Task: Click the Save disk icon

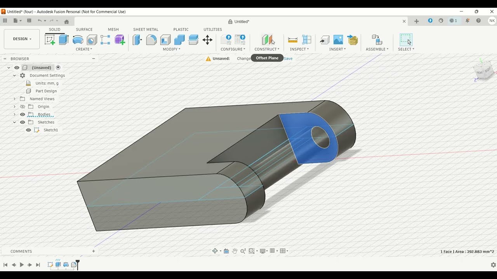Action: coord(29,21)
